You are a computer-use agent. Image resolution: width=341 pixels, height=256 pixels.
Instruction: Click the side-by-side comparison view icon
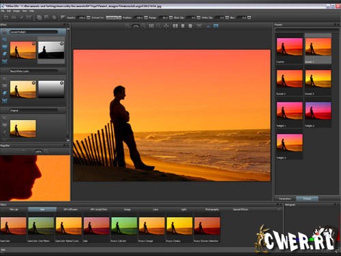coord(175,26)
